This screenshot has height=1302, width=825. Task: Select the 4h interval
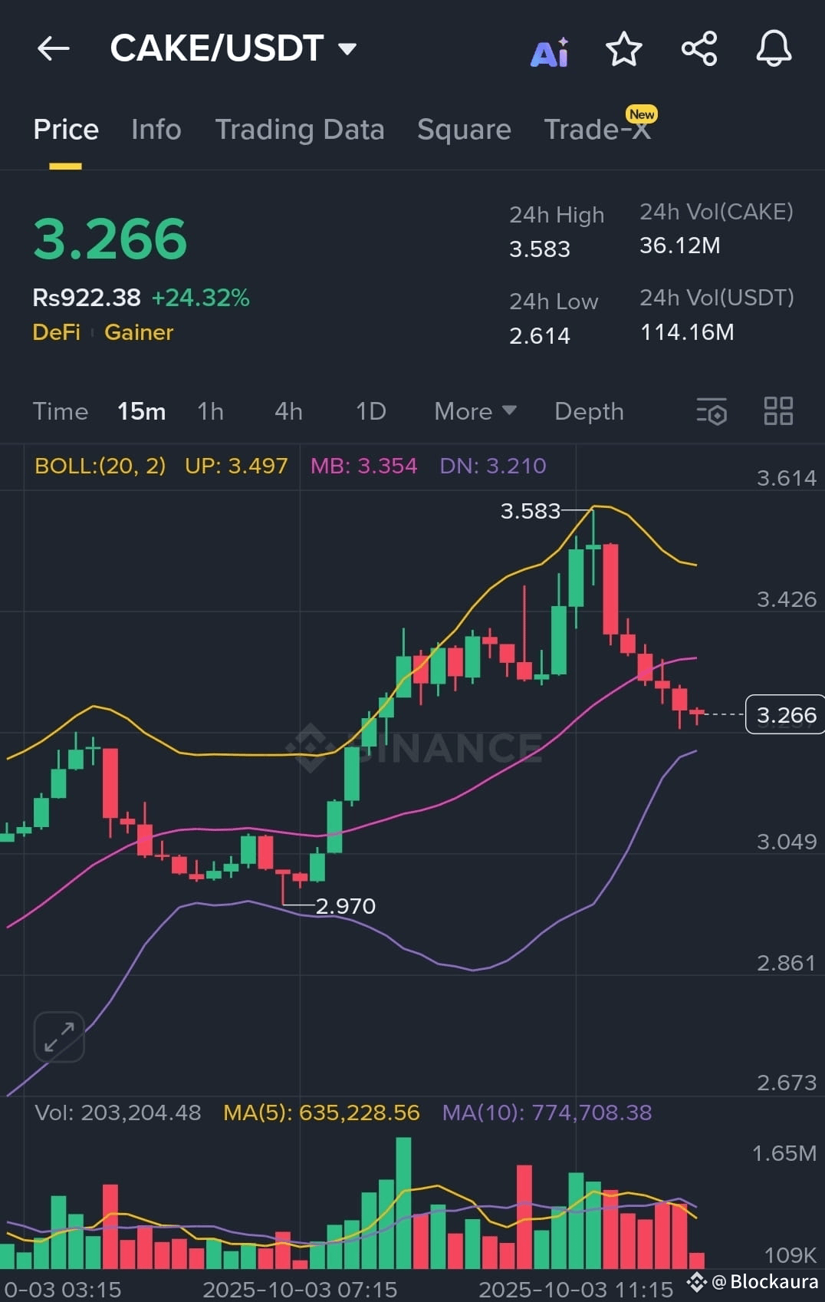click(288, 411)
